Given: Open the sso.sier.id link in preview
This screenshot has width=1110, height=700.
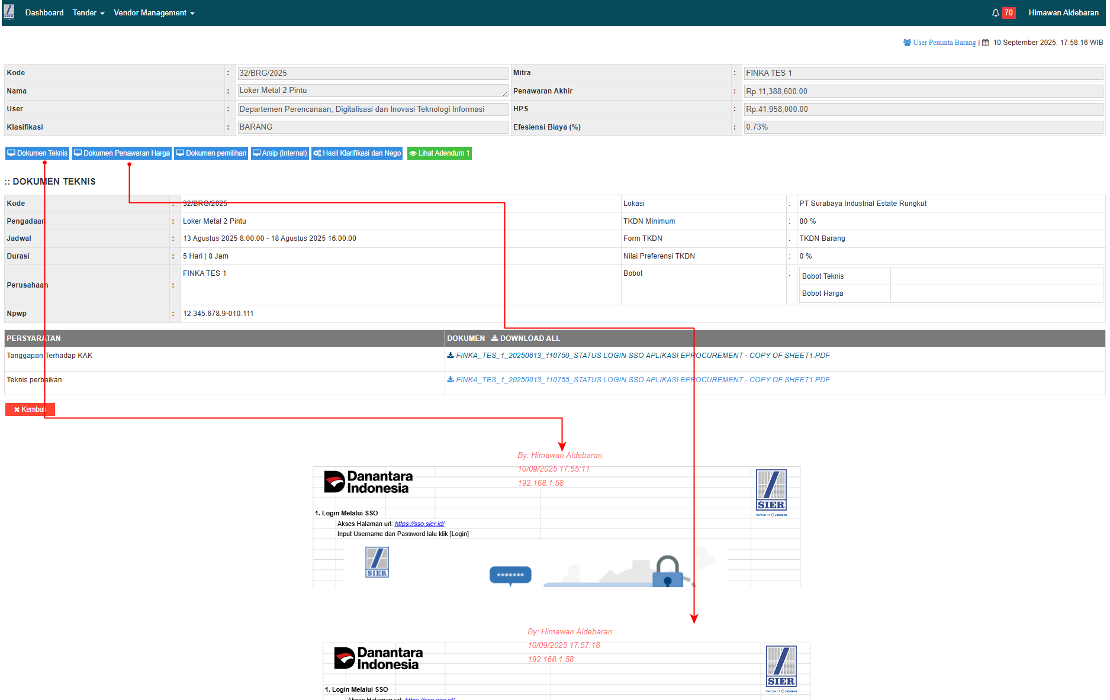Looking at the screenshot, I should pyautogui.click(x=419, y=524).
